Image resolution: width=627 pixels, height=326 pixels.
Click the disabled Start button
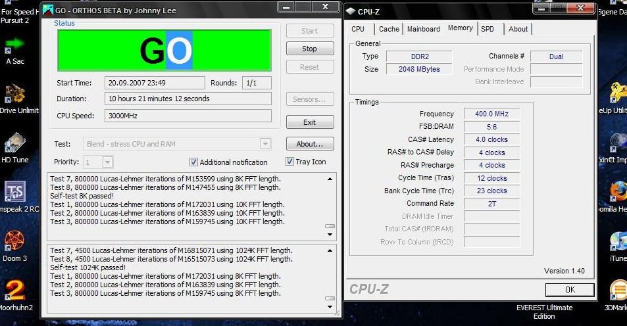point(310,31)
